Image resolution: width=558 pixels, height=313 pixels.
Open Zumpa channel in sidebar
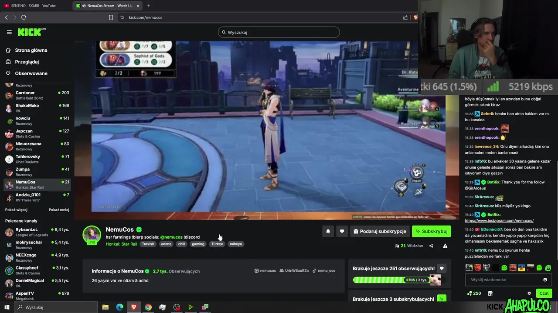click(x=37, y=172)
